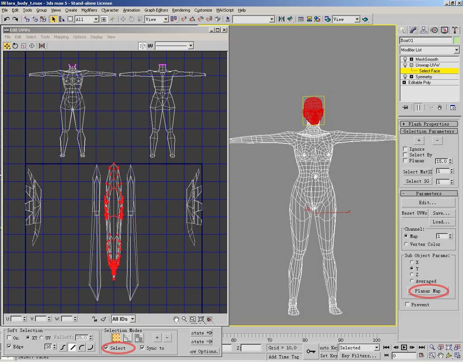This screenshot has width=463, height=362.
Task: Select the Averaged radio button
Action: pyautogui.click(x=411, y=281)
